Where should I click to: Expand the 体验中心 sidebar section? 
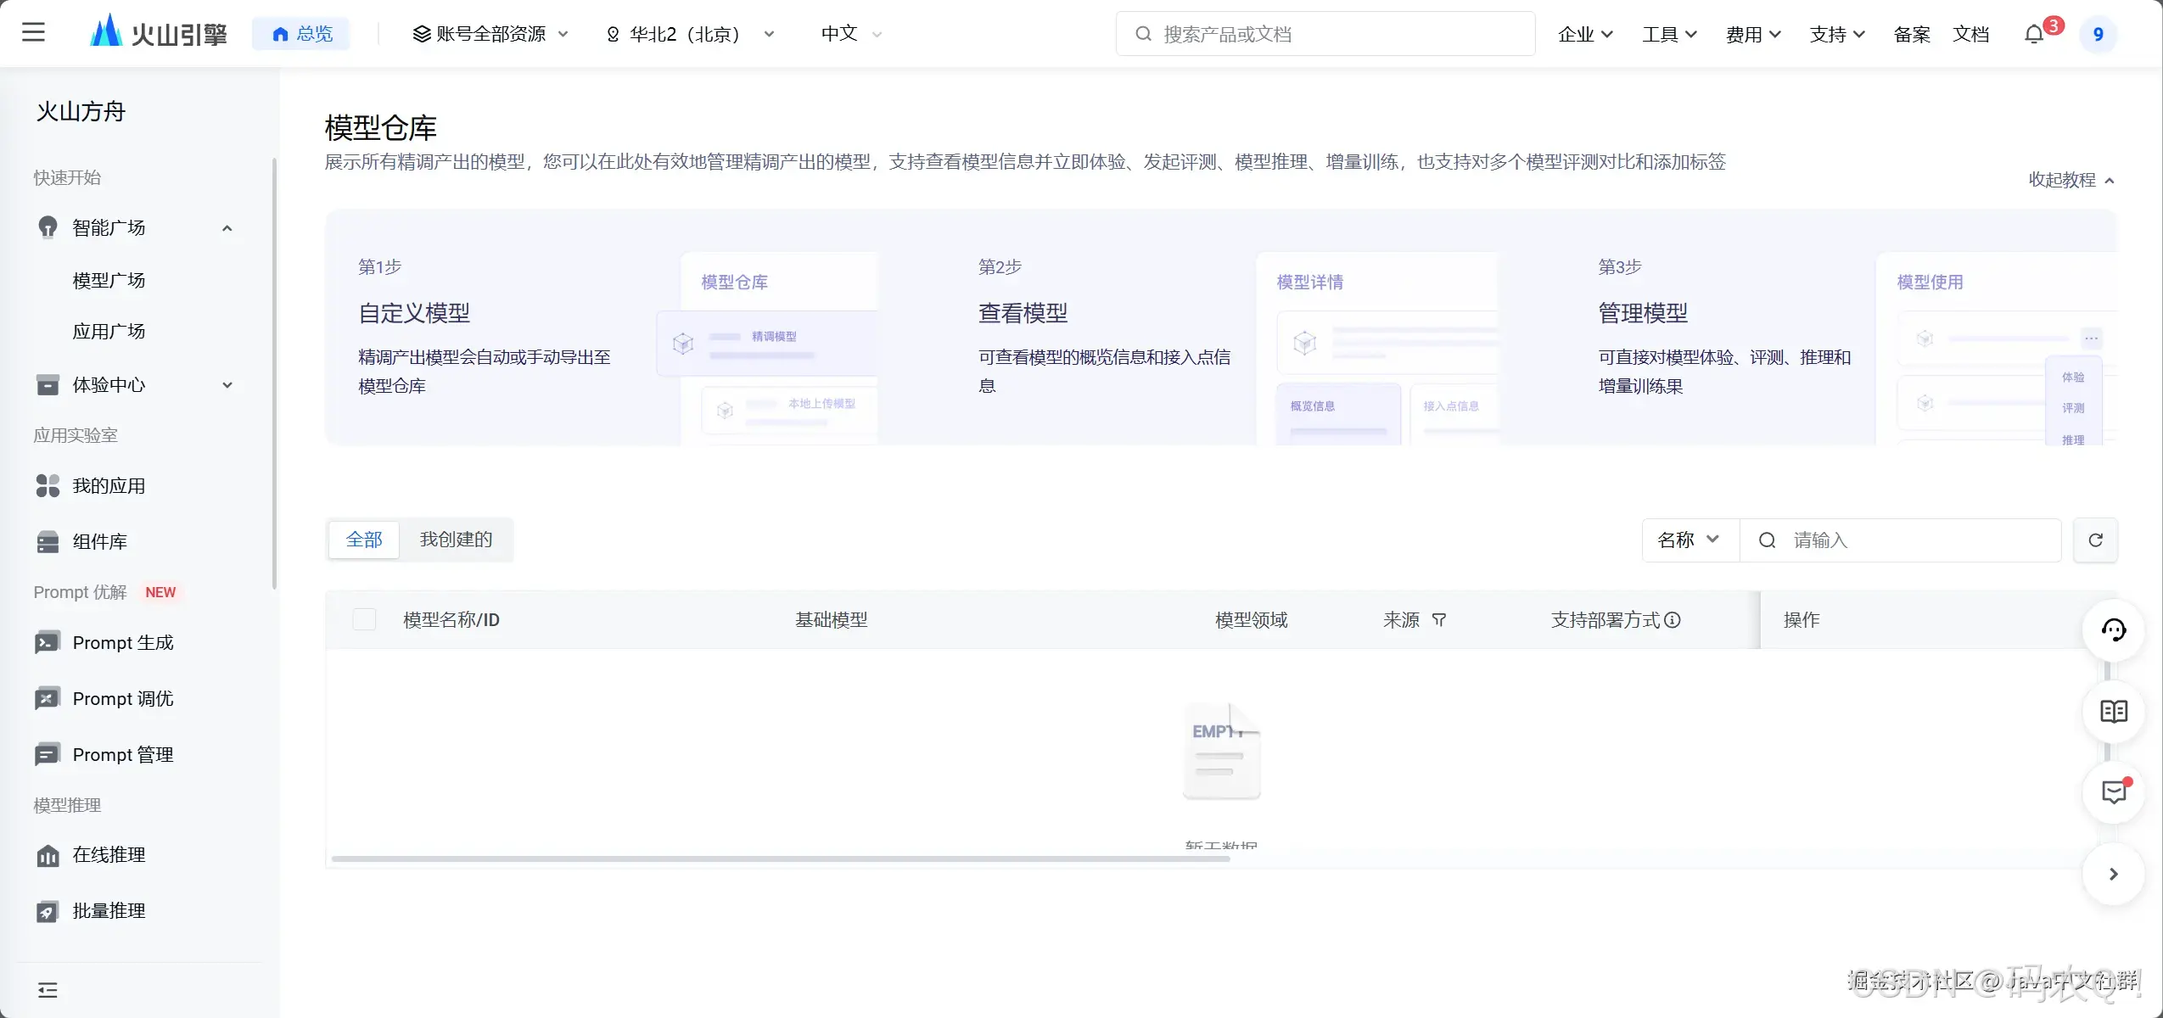[x=227, y=385]
